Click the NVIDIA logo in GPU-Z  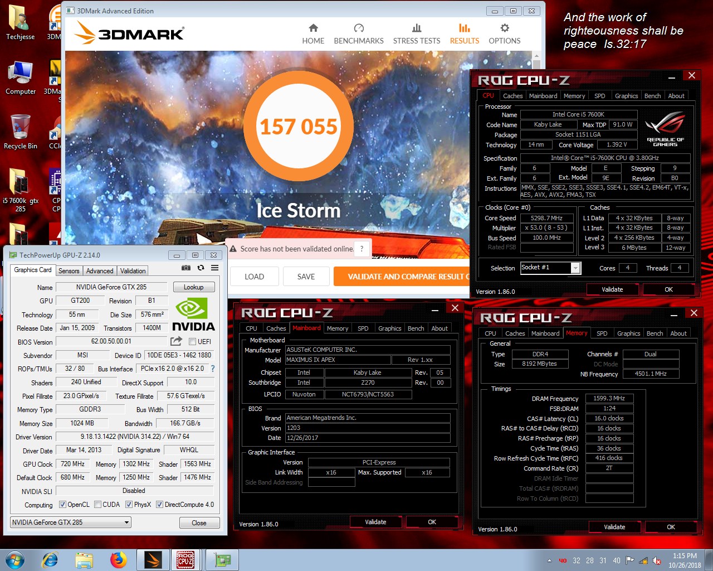point(193,314)
